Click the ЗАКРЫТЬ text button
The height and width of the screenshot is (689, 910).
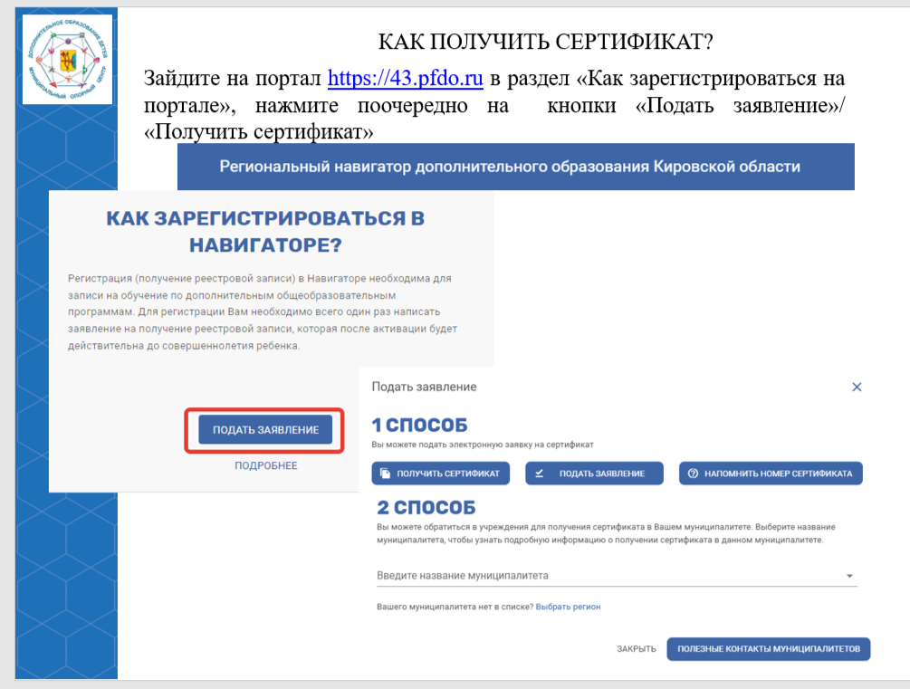[636, 649]
